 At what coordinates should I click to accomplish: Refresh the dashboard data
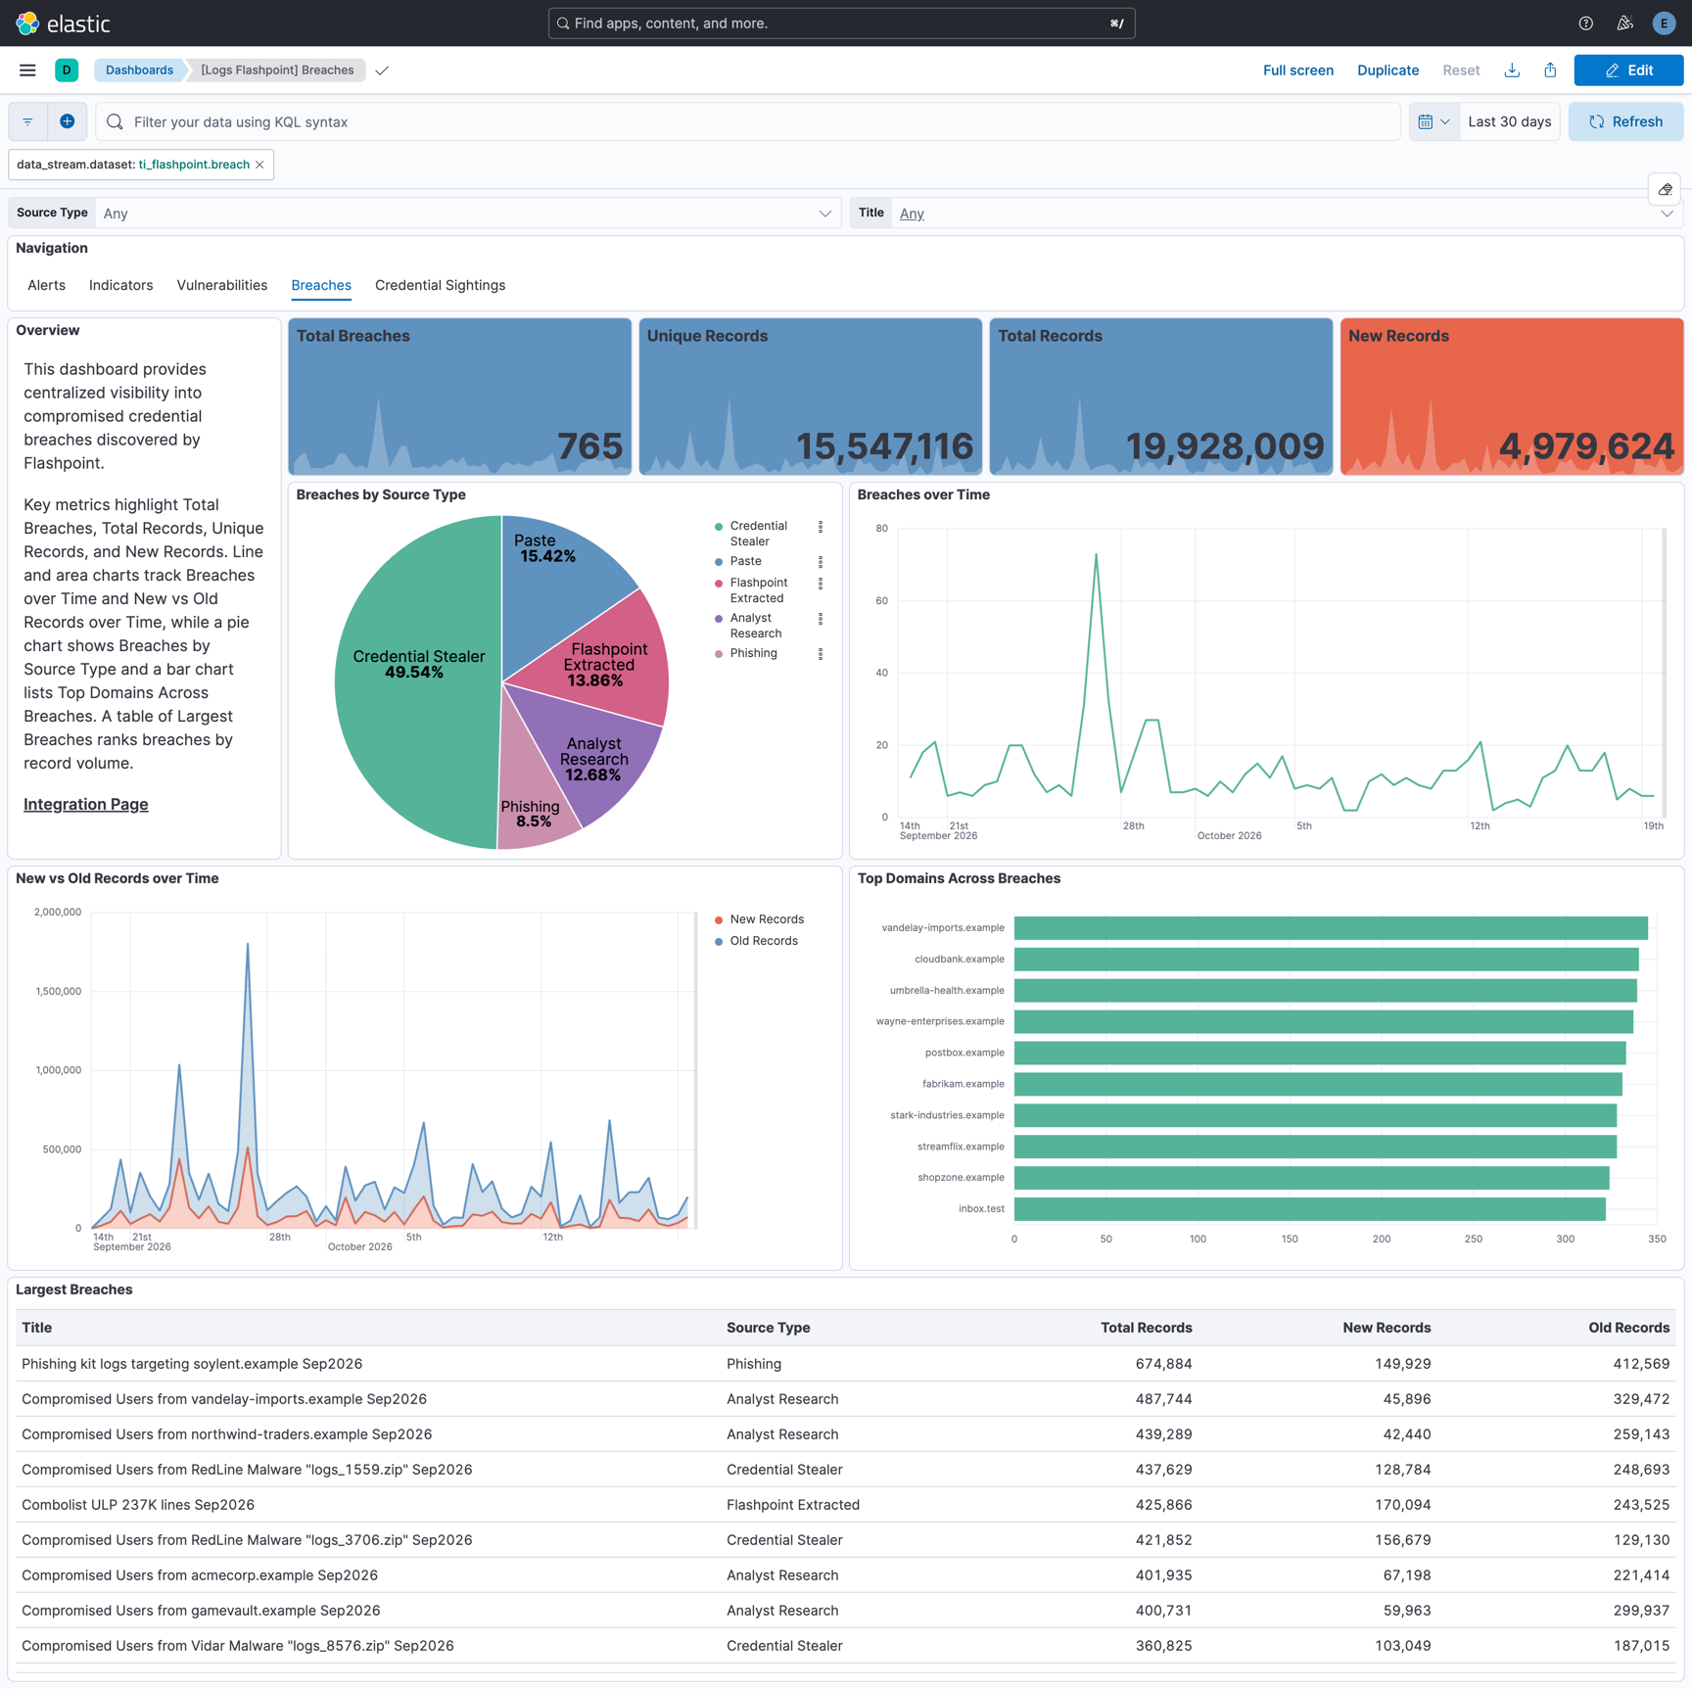coord(1625,121)
